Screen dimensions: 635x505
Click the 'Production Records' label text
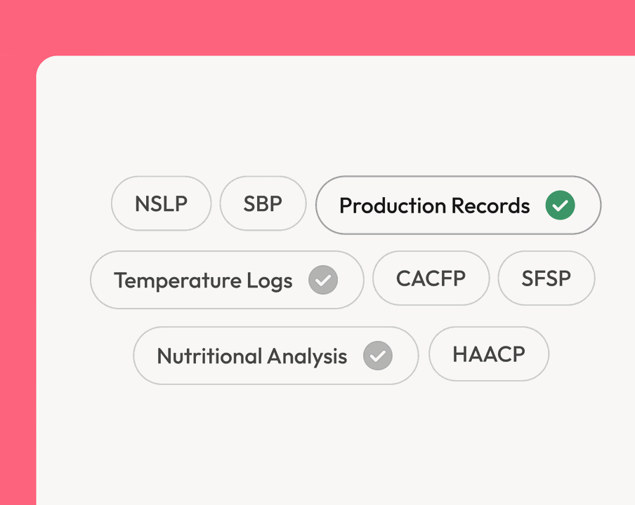tap(434, 206)
